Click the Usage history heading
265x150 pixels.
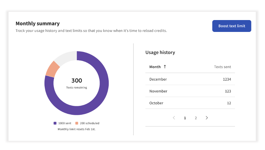(x=160, y=52)
